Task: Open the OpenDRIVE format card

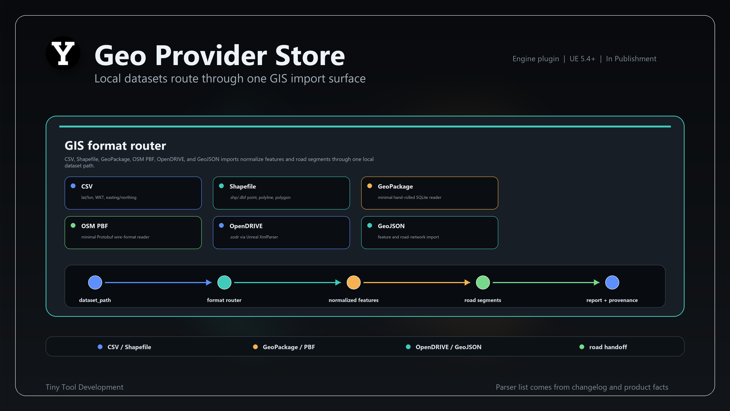Action: (x=281, y=233)
